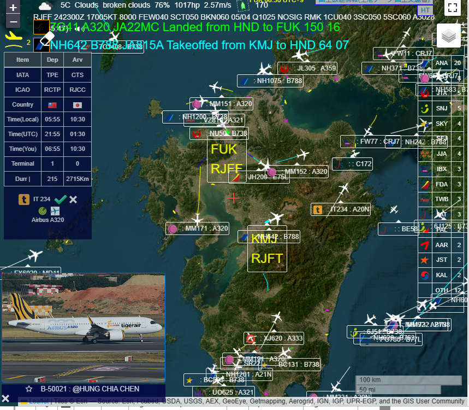The width and height of the screenshot is (469, 410).
Task: Select the MM171 : A320 flight label
Action: point(198,229)
